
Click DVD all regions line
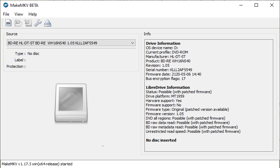[185, 118]
